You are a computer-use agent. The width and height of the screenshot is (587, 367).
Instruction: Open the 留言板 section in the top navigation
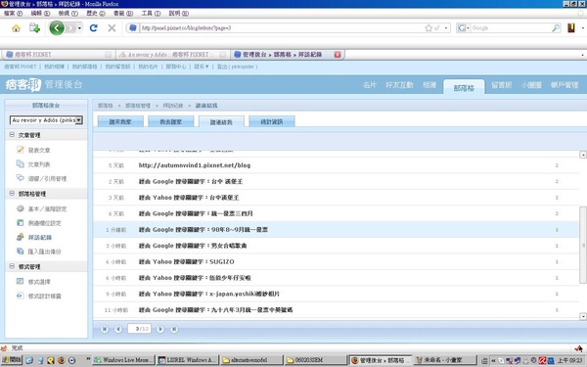pyautogui.click(x=501, y=85)
